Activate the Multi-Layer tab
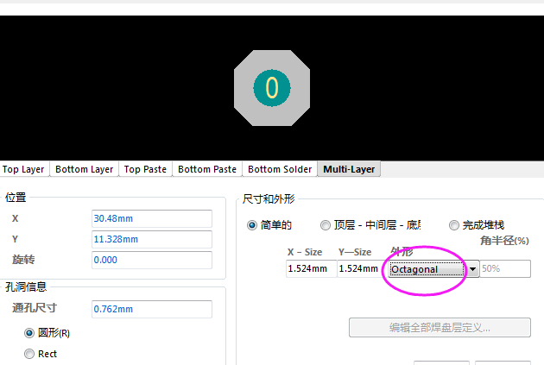Image resolution: width=544 pixels, height=365 pixels. pyautogui.click(x=349, y=169)
